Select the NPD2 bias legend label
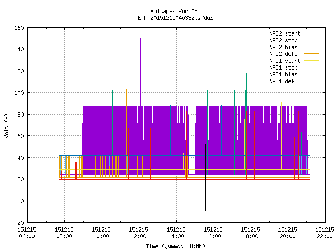Screen dimensions: 335x251 (x=283, y=47)
